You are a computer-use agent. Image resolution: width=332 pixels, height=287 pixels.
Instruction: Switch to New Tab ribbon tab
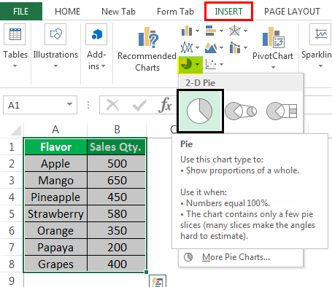pyautogui.click(x=118, y=12)
